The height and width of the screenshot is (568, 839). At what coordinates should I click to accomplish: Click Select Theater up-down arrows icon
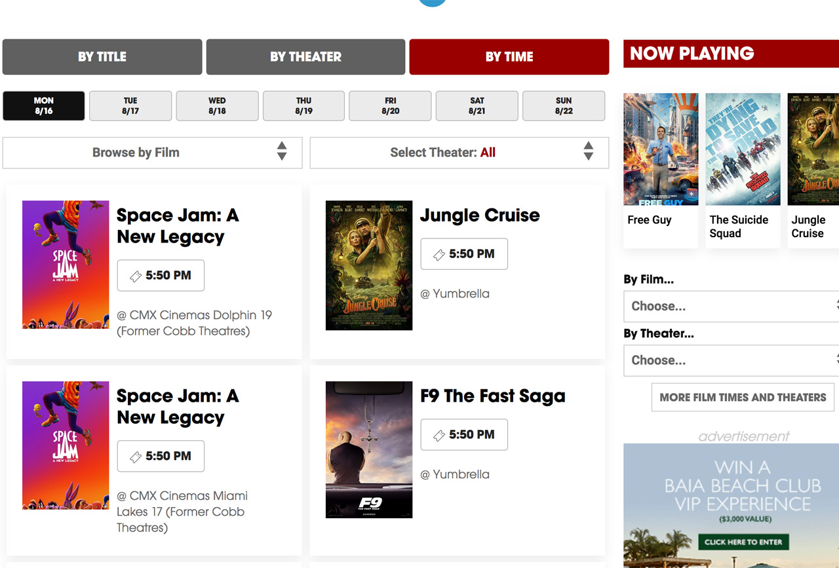(x=589, y=151)
